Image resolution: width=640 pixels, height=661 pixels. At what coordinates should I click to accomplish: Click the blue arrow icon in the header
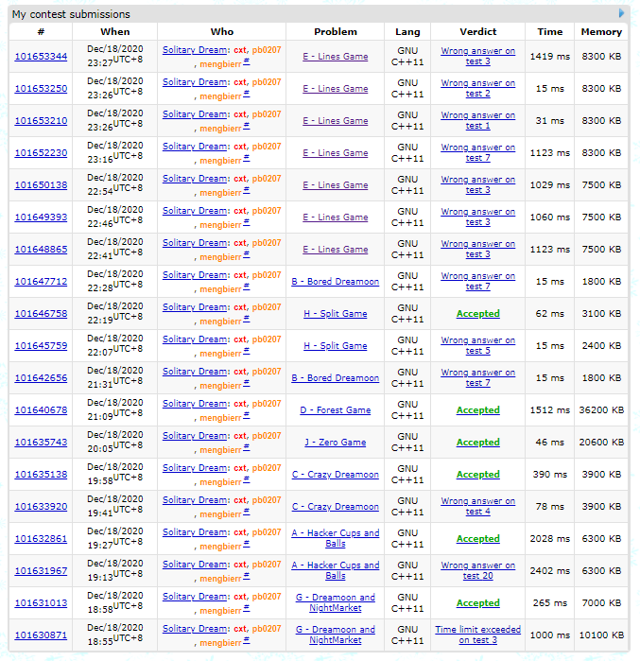pos(621,13)
